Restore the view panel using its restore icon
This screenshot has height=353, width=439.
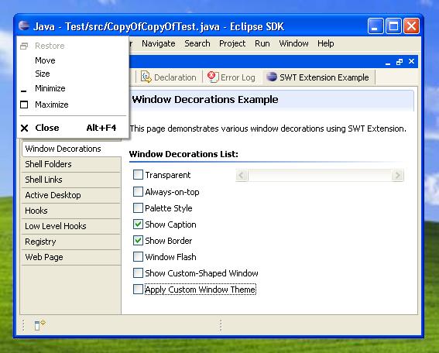400,62
